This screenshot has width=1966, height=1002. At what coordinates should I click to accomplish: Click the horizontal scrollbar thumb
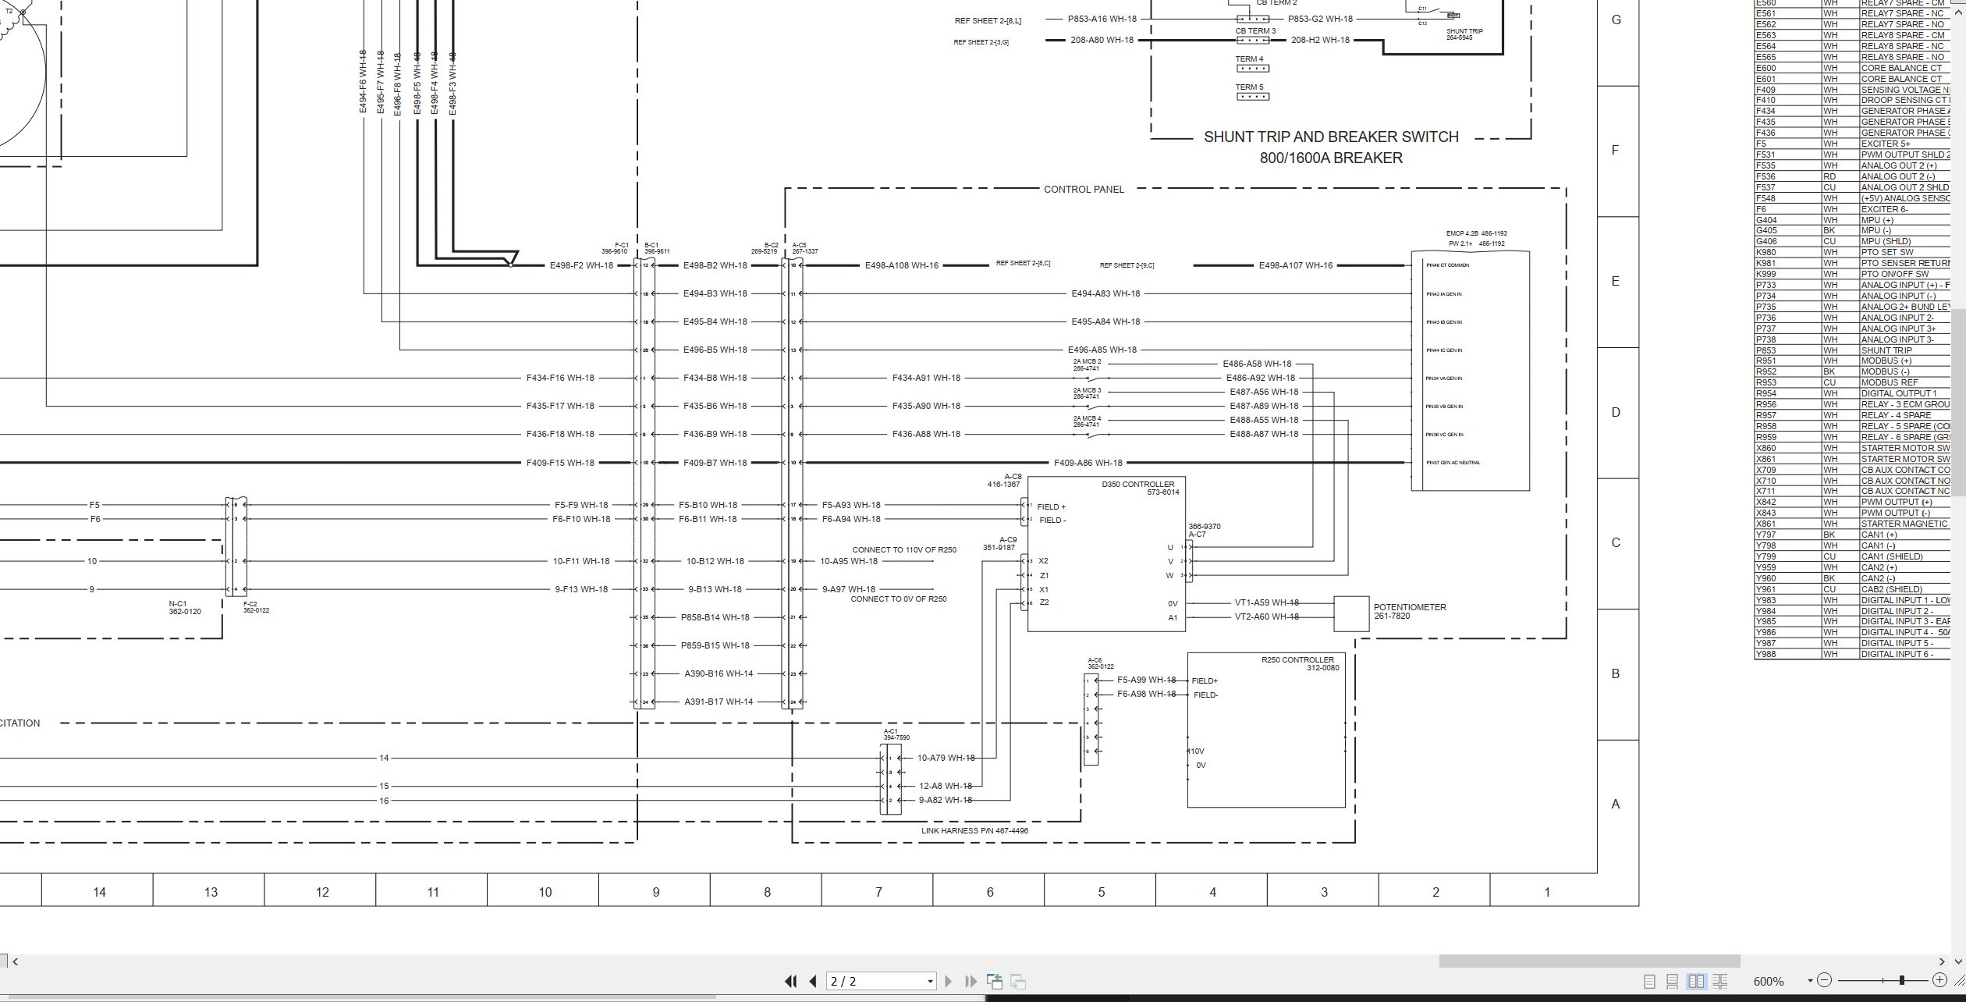coord(1589,961)
